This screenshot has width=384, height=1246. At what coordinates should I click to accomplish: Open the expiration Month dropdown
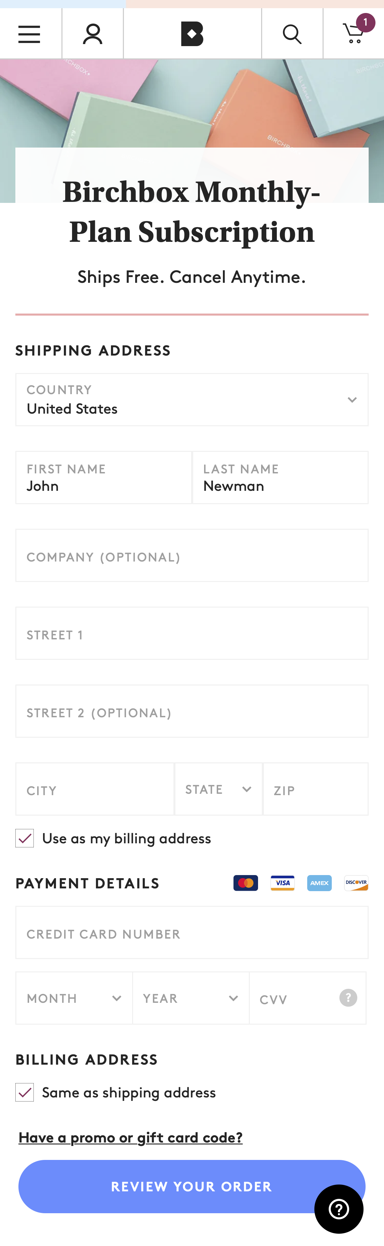116,998
